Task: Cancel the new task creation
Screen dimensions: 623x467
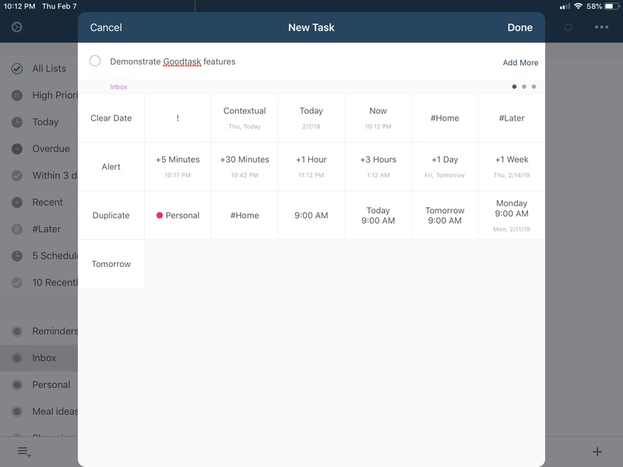Action: [105, 27]
